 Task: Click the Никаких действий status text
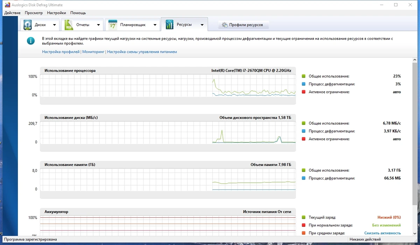click(365, 239)
